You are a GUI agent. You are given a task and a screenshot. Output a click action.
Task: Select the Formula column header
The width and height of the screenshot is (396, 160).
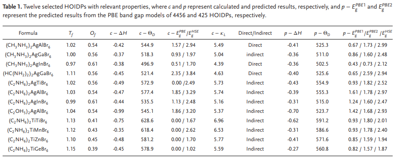pyautogui.click(x=28, y=33)
